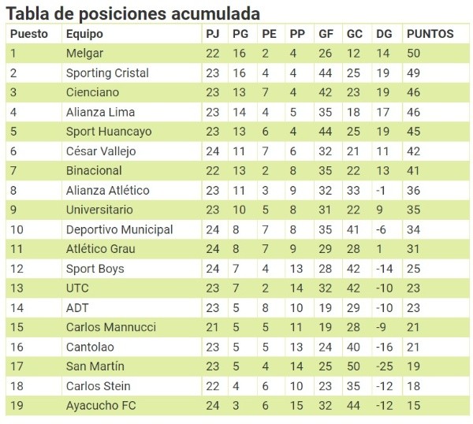The width and height of the screenshot is (473, 424).
Task: Open the Sporting Cristal team entry
Action: (x=107, y=73)
